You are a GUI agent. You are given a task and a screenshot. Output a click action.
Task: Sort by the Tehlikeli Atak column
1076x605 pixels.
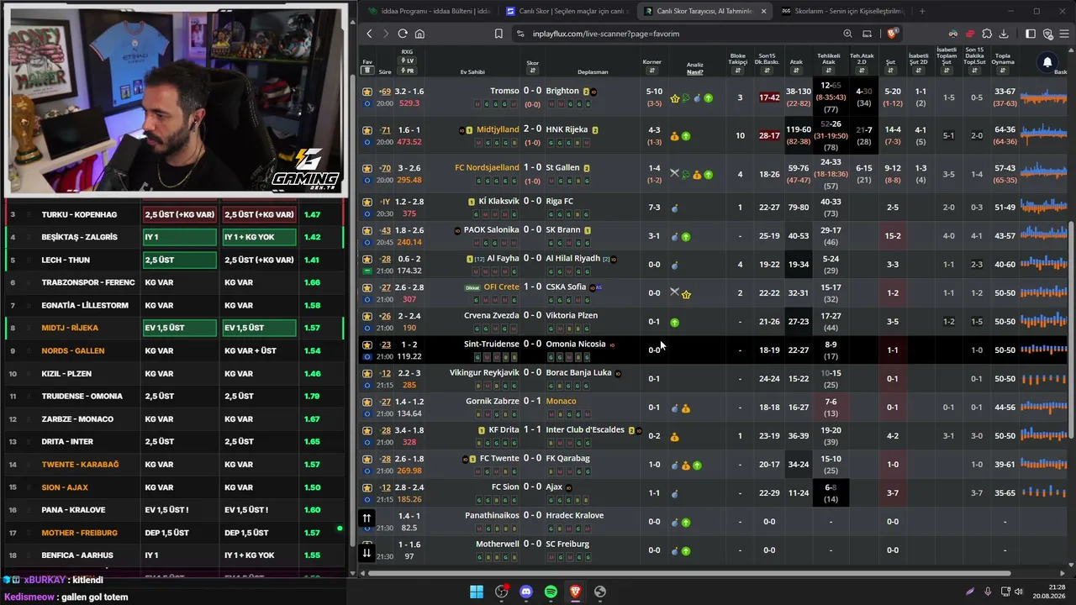[829, 71]
